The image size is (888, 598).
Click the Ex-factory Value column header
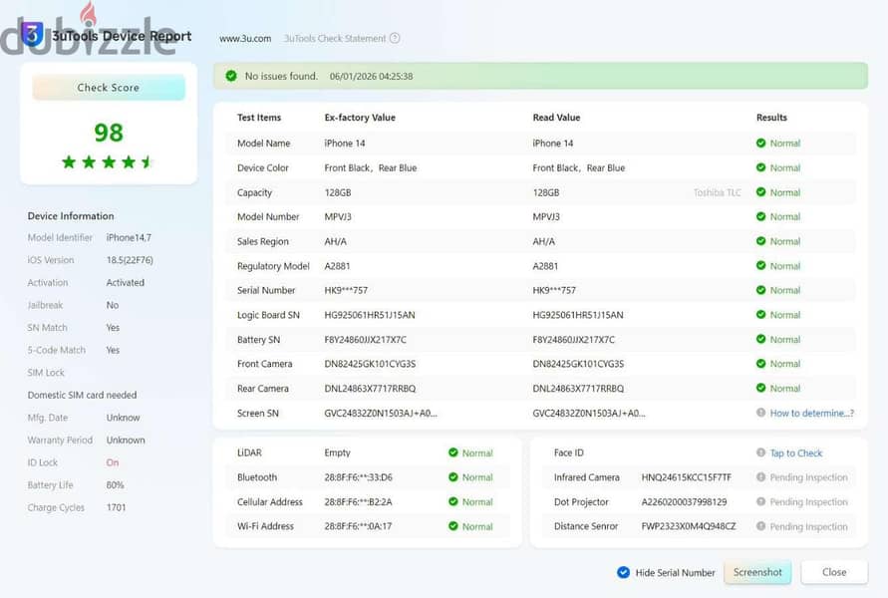pyautogui.click(x=360, y=118)
